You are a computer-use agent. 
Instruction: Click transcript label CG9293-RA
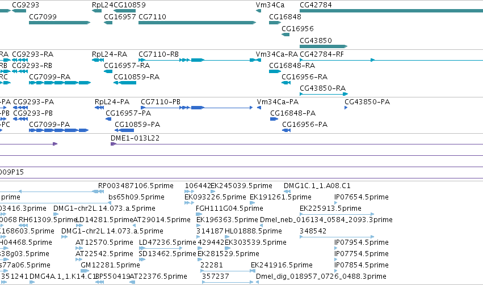tap(33, 54)
